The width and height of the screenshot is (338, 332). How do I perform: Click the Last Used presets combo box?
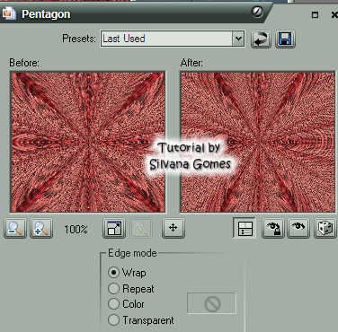[x=173, y=39]
